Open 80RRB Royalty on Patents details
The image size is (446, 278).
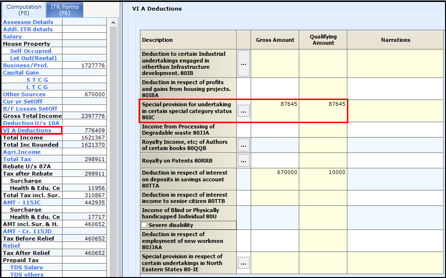tap(243, 160)
